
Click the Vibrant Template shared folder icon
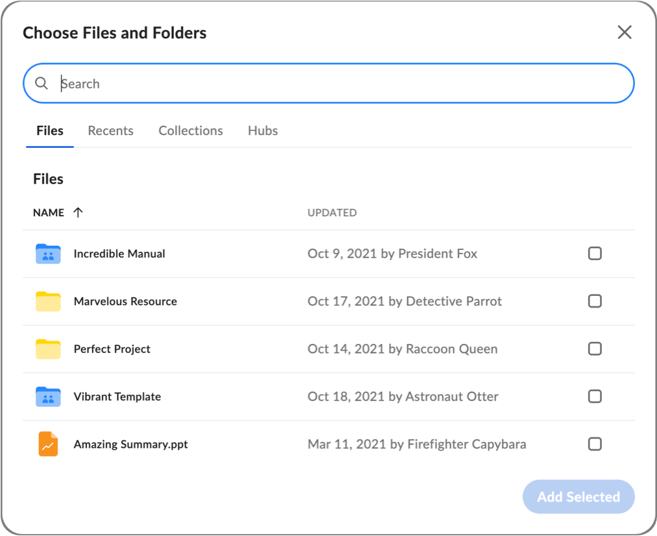coord(48,396)
